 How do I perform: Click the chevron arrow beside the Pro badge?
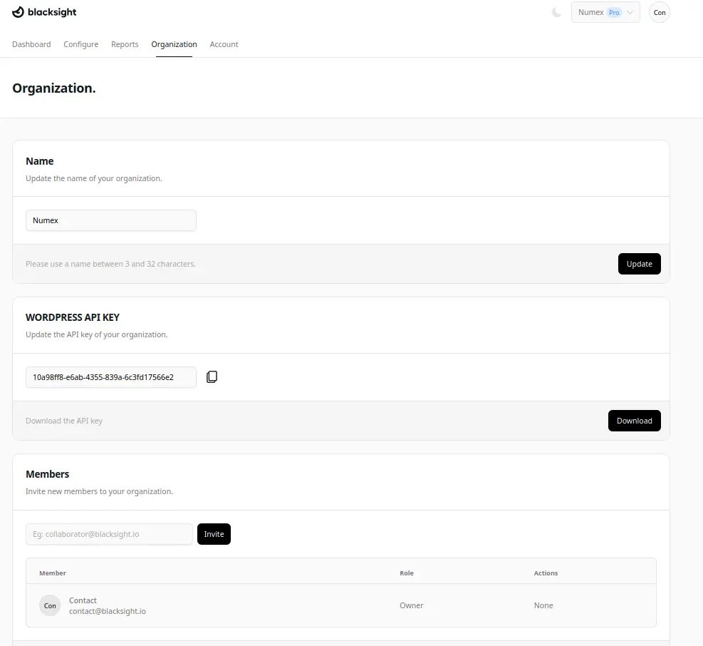coord(630,12)
